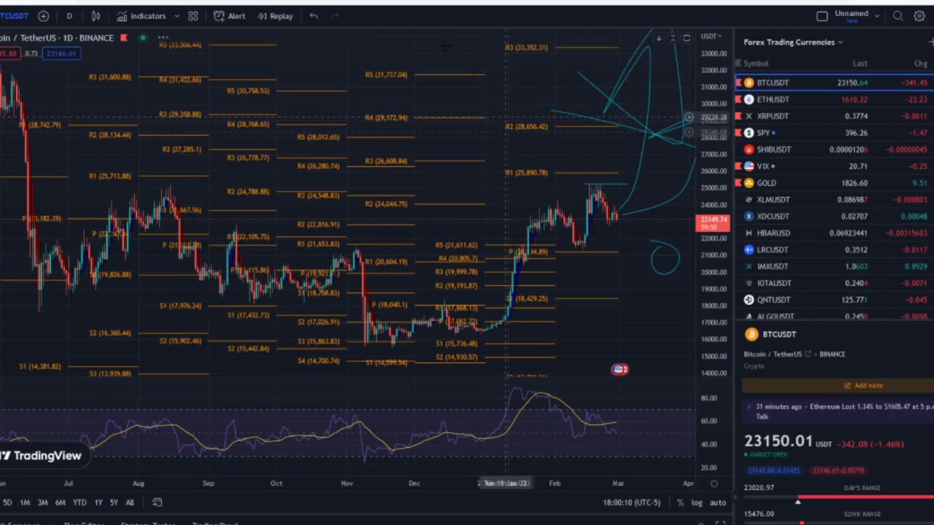The image size is (934, 525).
Task: Open the quick search magnifier
Action: tap(898, 16)
